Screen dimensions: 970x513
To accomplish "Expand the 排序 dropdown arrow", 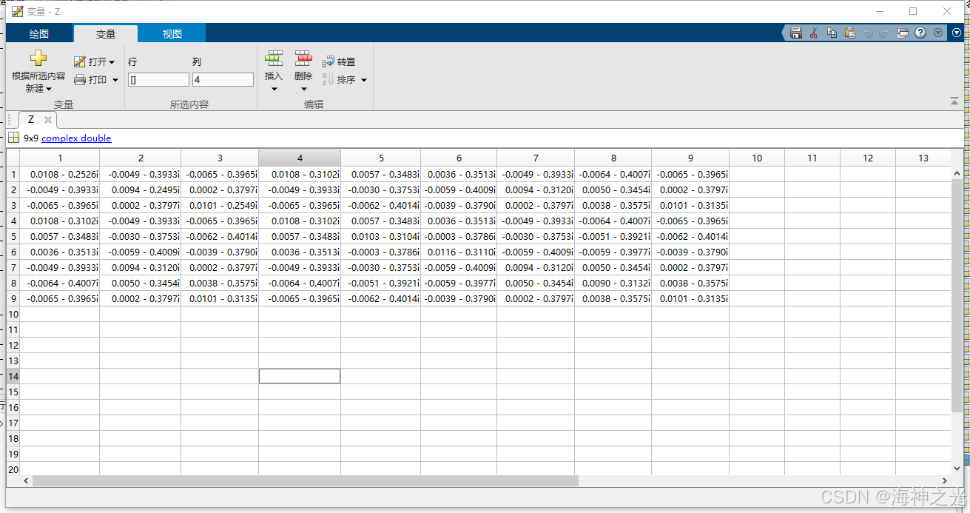I will tap(364, 80).
